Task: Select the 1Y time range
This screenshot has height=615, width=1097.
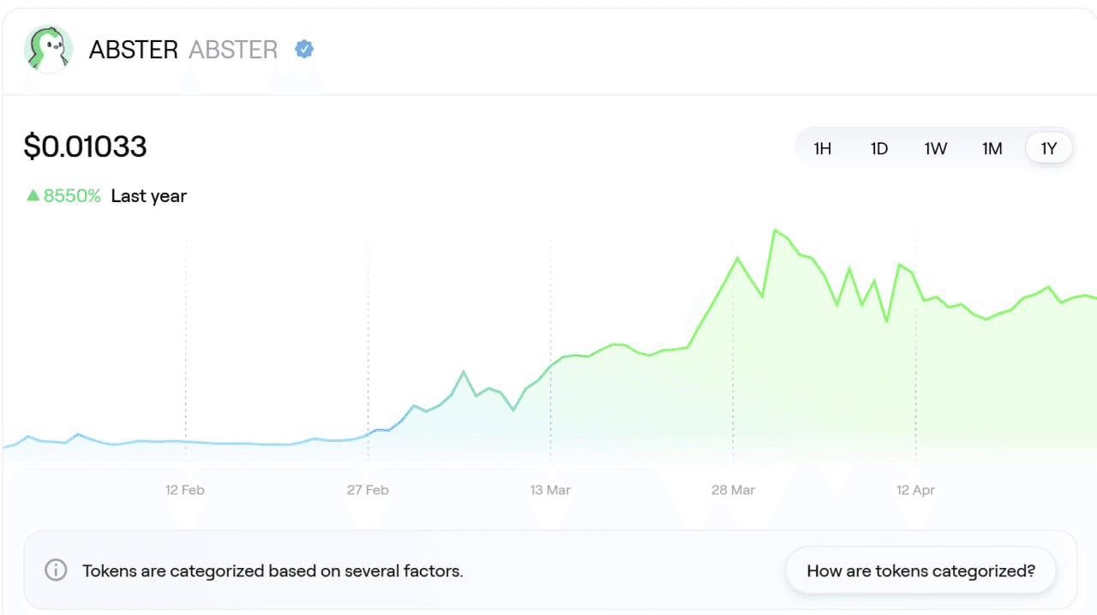Action: point(1049,149)
